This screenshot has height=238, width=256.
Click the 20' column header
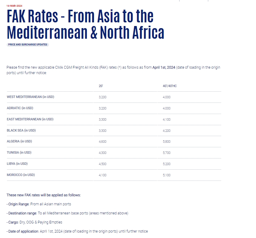point(101,86)
